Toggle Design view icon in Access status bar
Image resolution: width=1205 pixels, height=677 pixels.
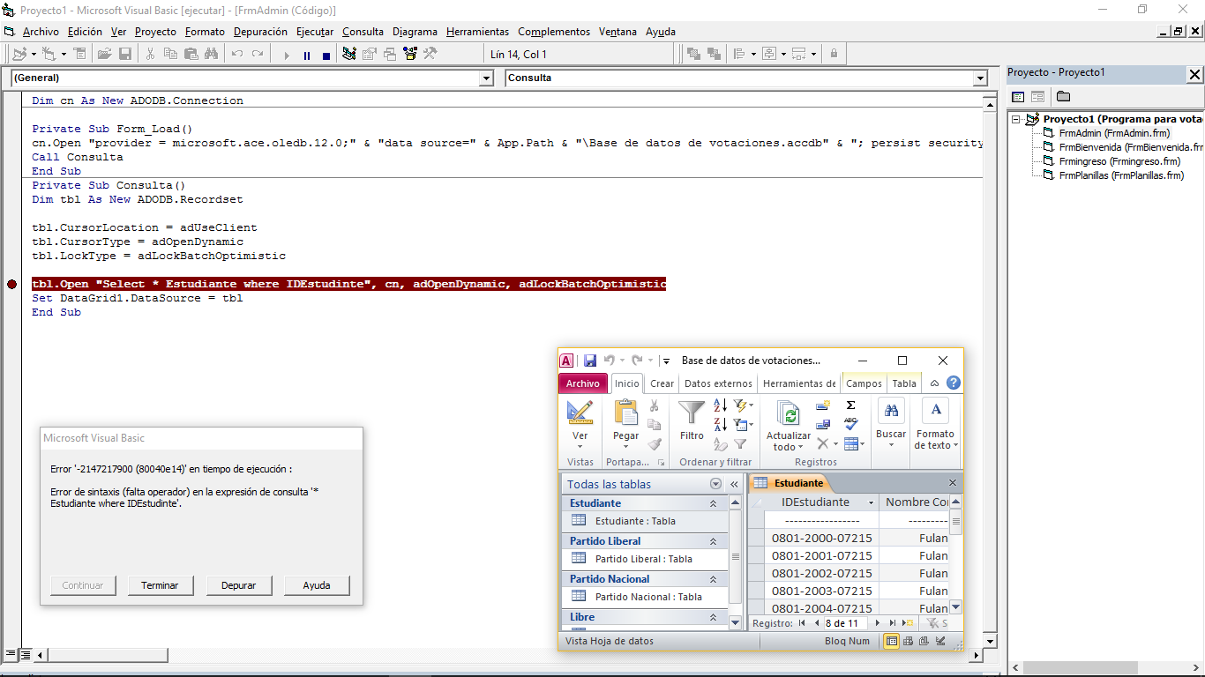(940, 641)
